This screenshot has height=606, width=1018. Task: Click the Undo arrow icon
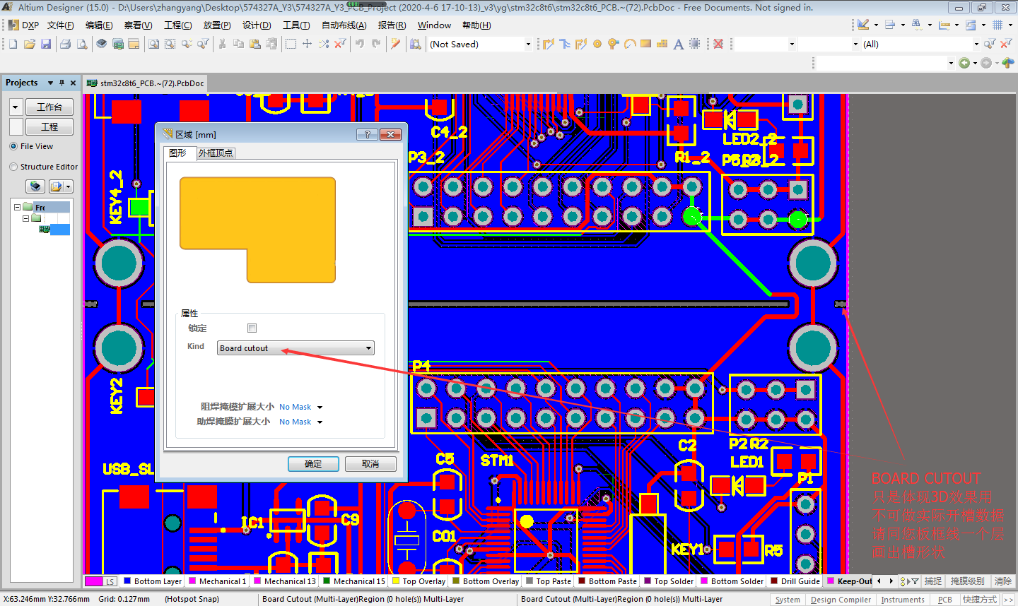360,44
